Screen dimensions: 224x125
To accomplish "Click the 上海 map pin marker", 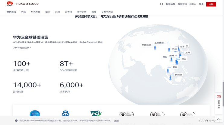I will pos(180,55).
